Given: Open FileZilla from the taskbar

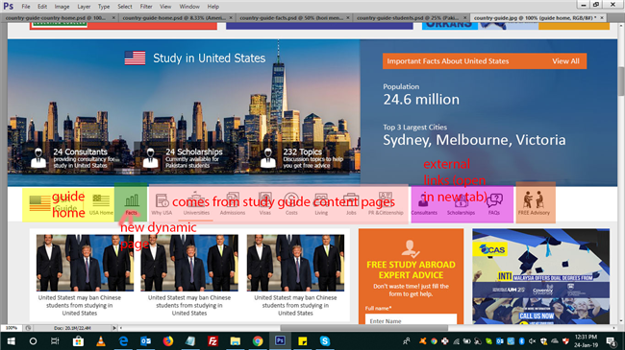Looking at the screenshot, I should pos(212,340).
